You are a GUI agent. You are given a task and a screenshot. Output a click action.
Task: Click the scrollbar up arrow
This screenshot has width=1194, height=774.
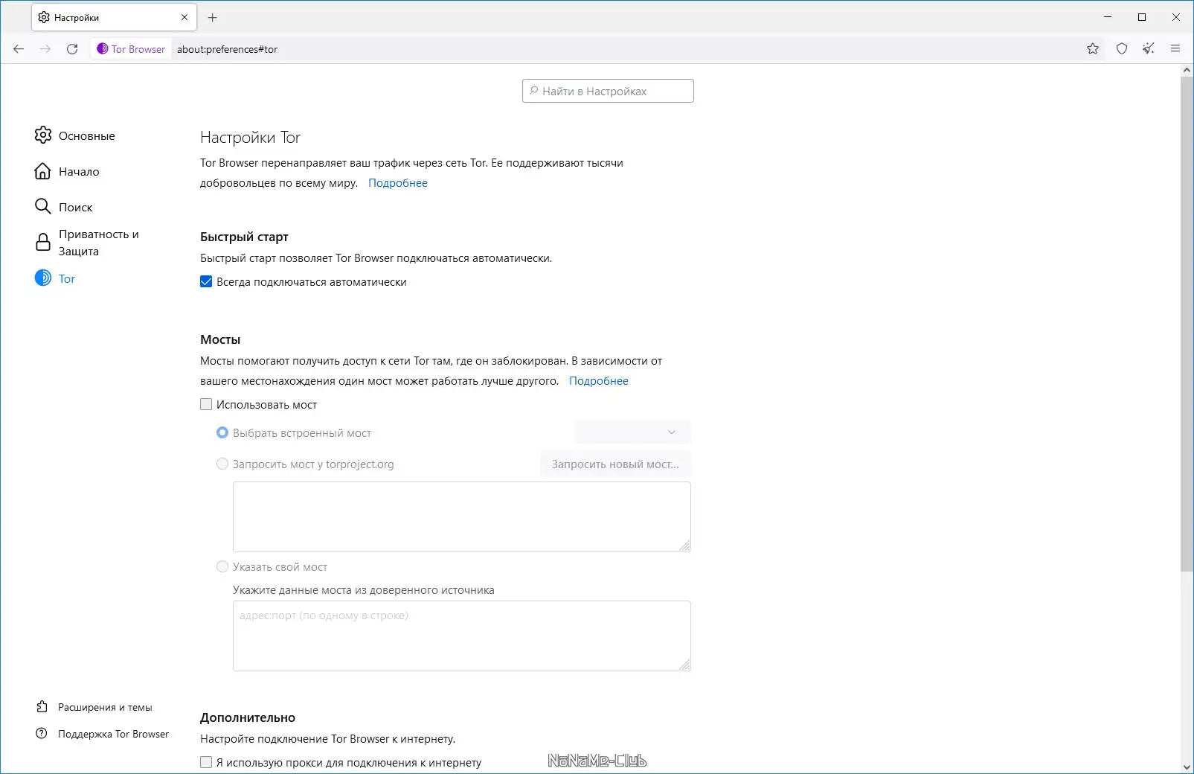coord(1187,70)
